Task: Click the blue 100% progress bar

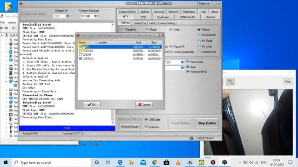Action: point(67,128)
